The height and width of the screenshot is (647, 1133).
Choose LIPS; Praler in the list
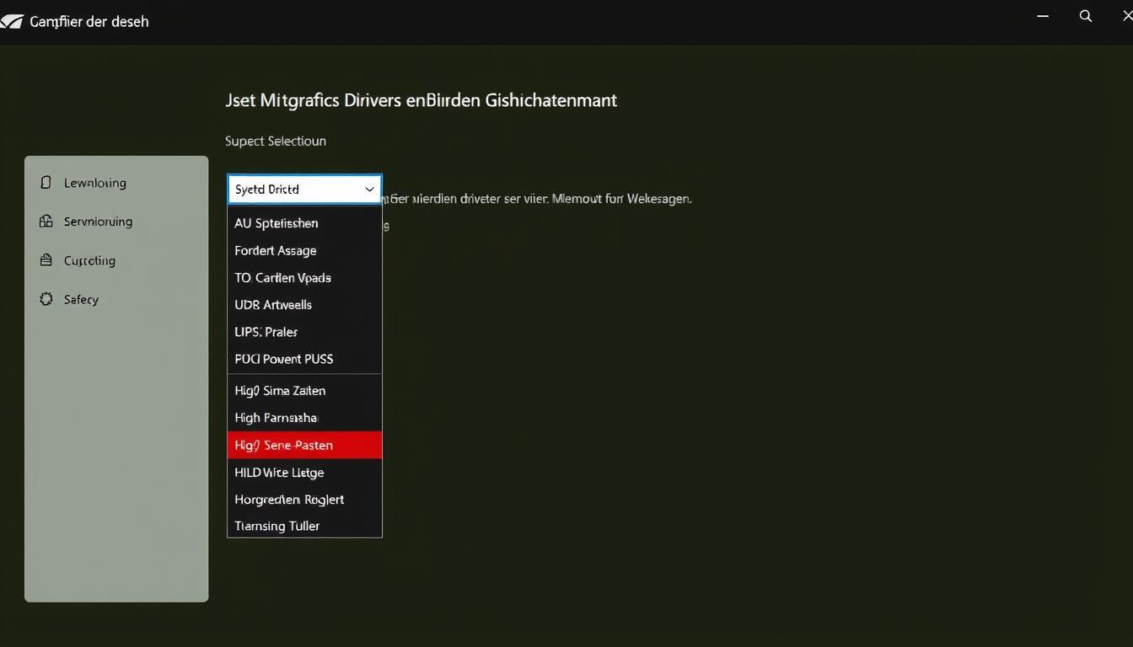(x=304, y=331)
